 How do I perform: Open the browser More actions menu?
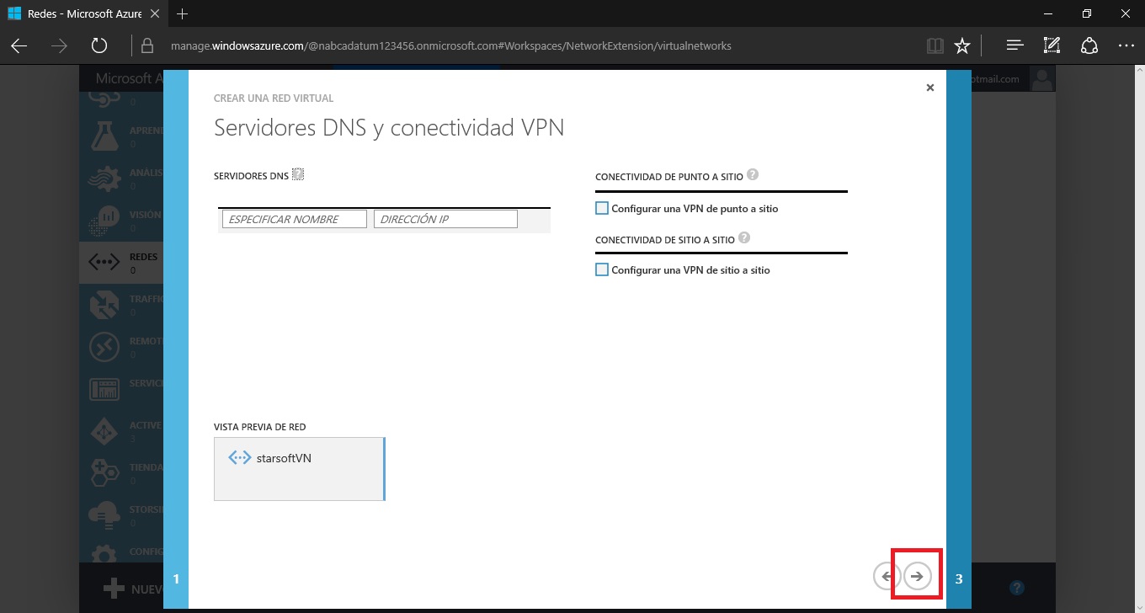coord(1126,45)
